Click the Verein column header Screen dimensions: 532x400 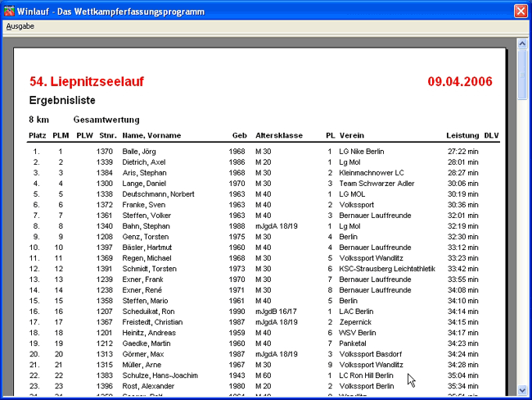(352, 134)
